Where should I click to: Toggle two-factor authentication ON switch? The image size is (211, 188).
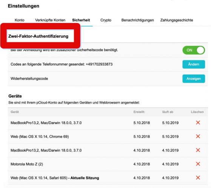pos(194,50)
